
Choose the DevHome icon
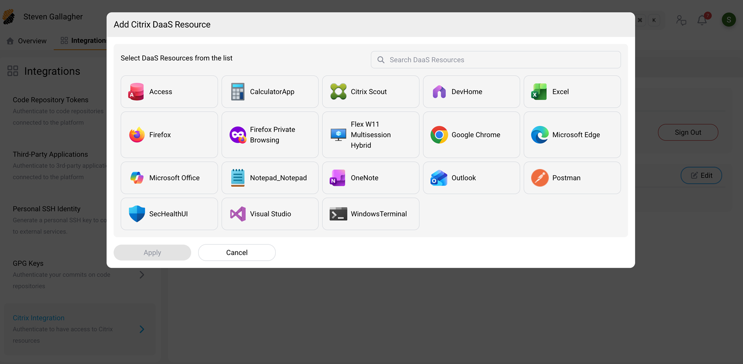(439, 92)
